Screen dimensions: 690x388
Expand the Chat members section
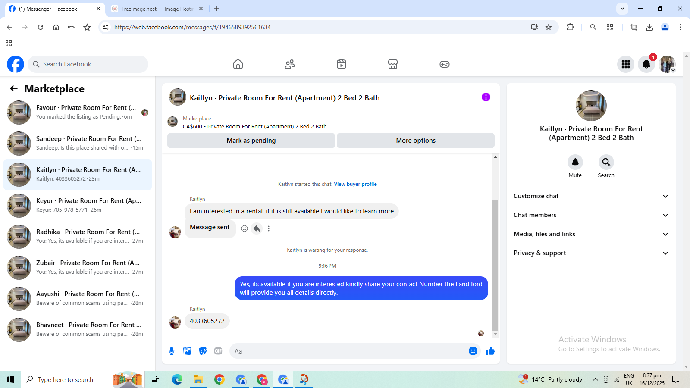click(x=591, y=215)
